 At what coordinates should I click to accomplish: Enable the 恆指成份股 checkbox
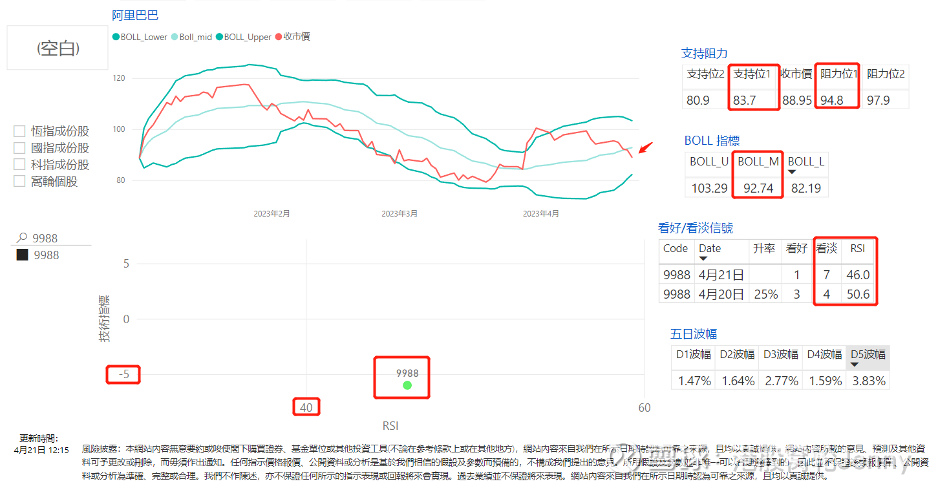(x=19, y=131)
